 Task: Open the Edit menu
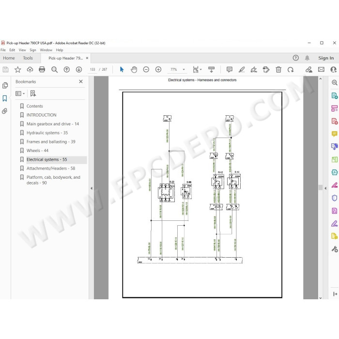[12, 50]
